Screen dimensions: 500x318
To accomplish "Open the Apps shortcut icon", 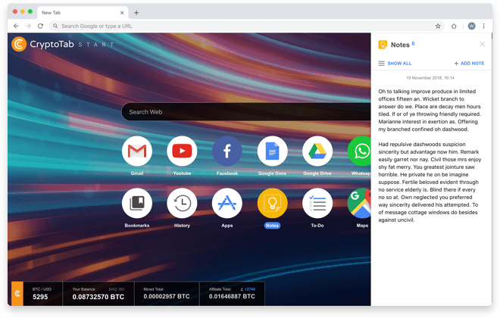I will coord(227,203).
